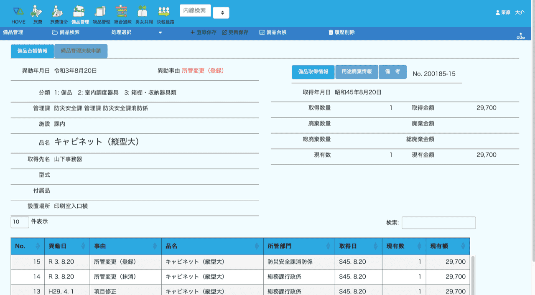
Task: Click 履歴削除 to delete history
Action: [341, 32]
